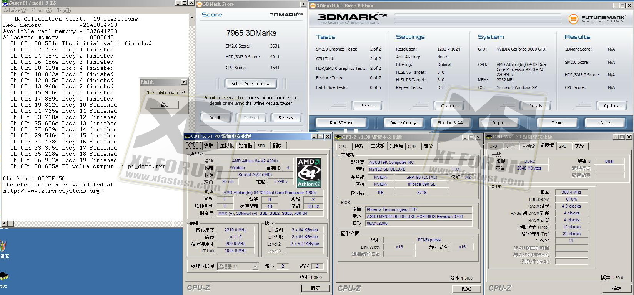Open Filtering & AA settings
The height and width of the screenshot is (295, 634).
[x=452, y=123]
